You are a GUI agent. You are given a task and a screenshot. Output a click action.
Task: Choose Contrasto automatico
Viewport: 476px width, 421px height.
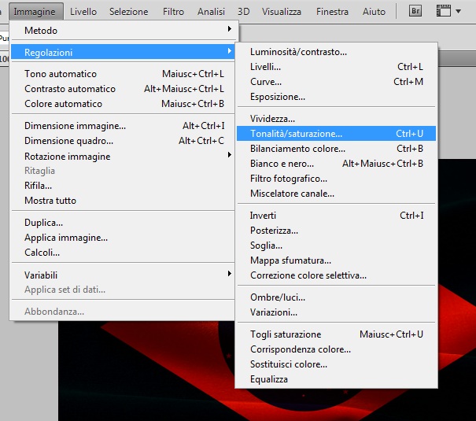click(x=123, y=89)
